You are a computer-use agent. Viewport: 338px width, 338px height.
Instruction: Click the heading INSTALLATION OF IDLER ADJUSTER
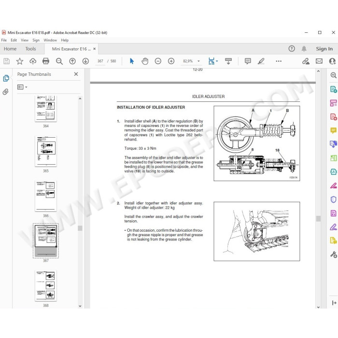[151, 107]
